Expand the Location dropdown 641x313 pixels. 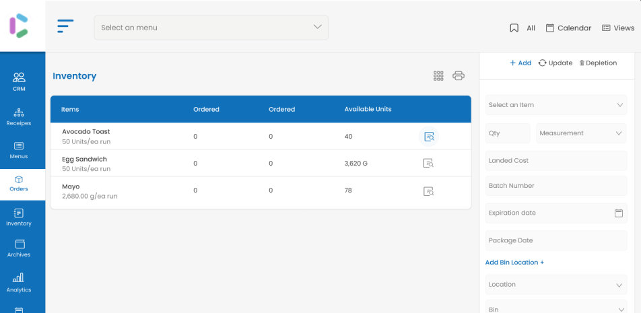coord(556,285)
